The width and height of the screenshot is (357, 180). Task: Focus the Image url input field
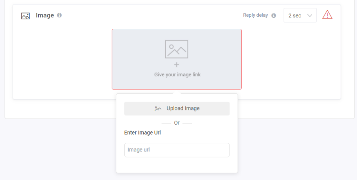pyautogui.click(x=177, y=150)
